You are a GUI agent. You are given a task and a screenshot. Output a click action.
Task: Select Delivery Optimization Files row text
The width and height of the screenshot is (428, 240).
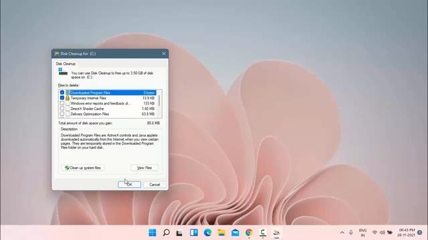click(x=90, y=114)
